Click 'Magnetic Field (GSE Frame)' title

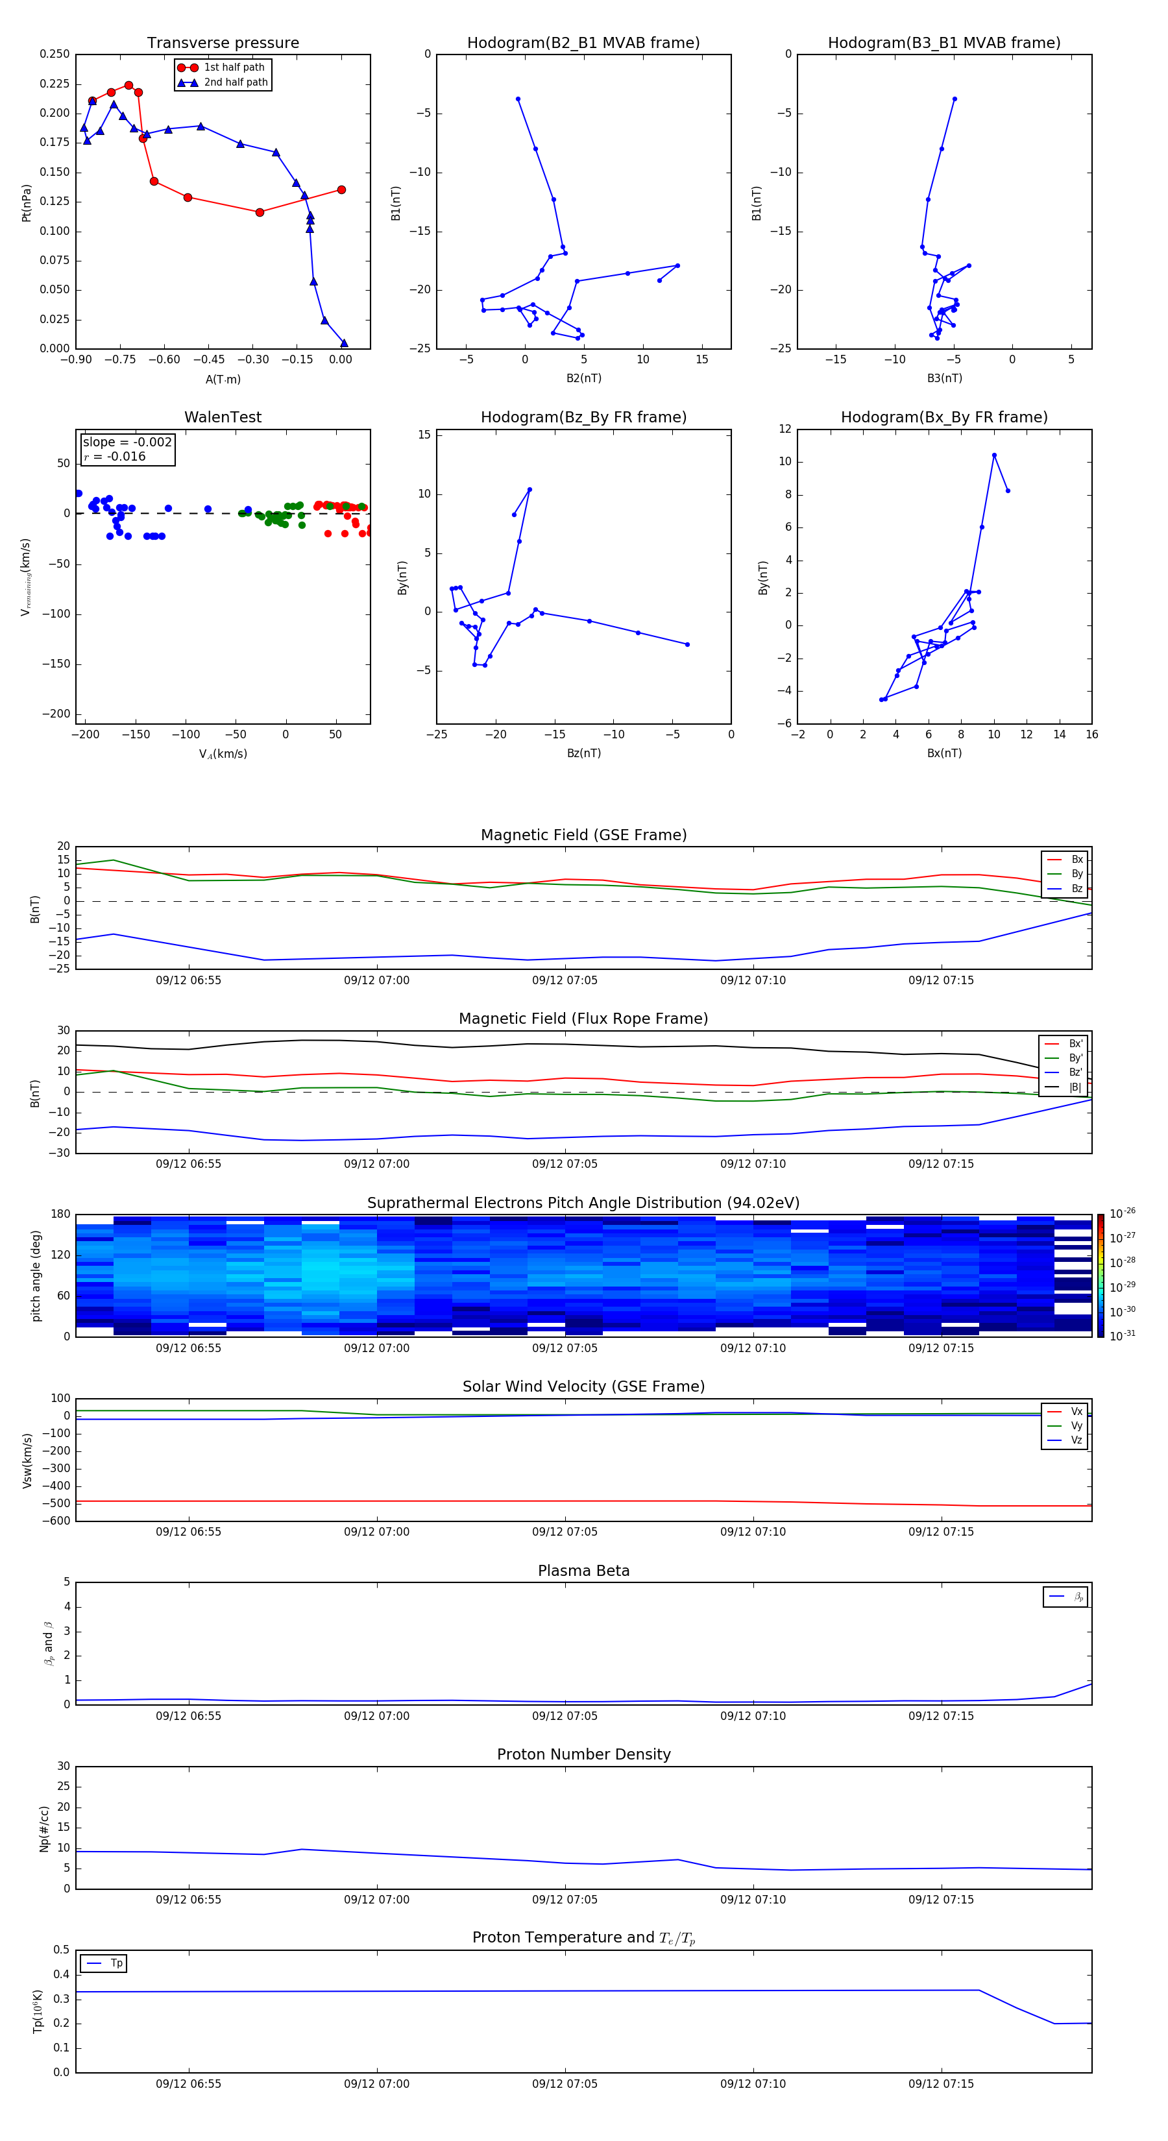[583, 835]
